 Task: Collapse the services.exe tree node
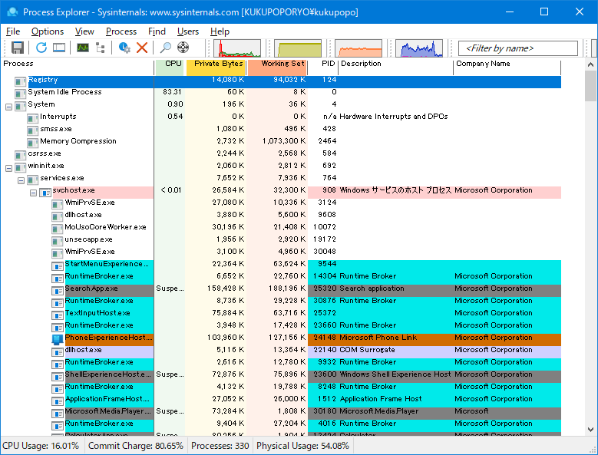tap(21, 180)
